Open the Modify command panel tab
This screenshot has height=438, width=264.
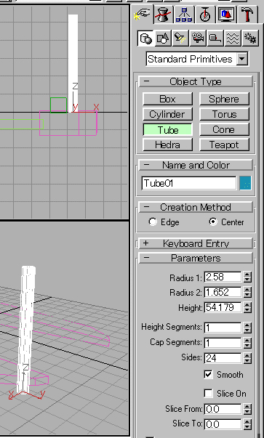(164, 15)
